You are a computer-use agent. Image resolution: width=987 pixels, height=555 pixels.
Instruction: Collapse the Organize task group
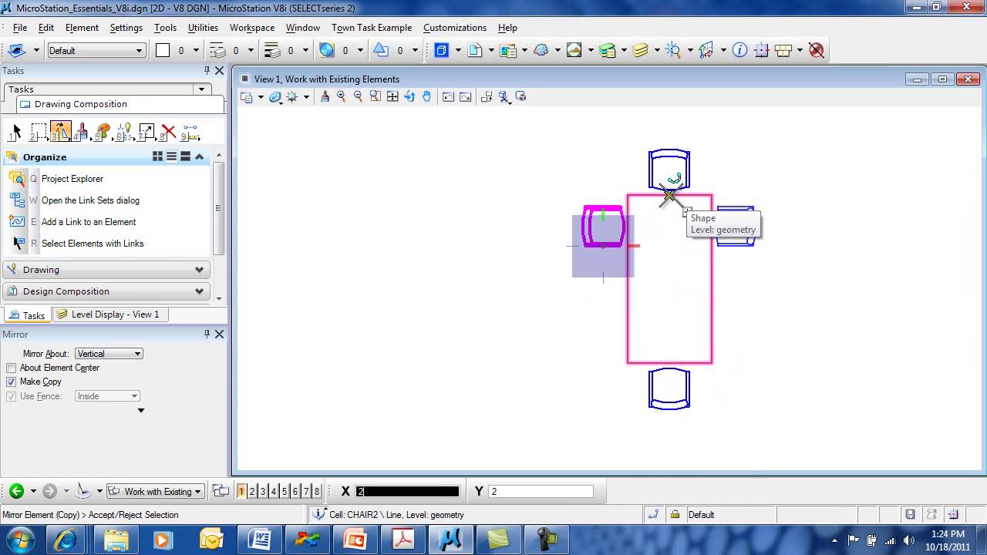coord(200,156)
